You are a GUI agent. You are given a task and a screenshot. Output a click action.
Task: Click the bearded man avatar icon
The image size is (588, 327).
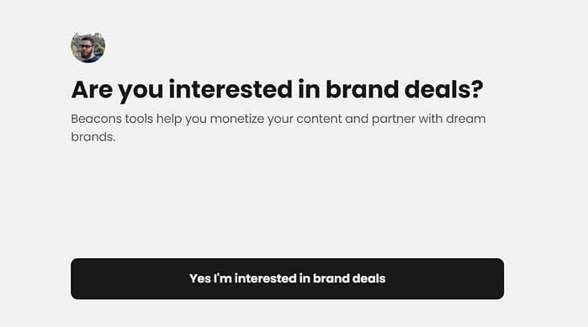point(88,47)
